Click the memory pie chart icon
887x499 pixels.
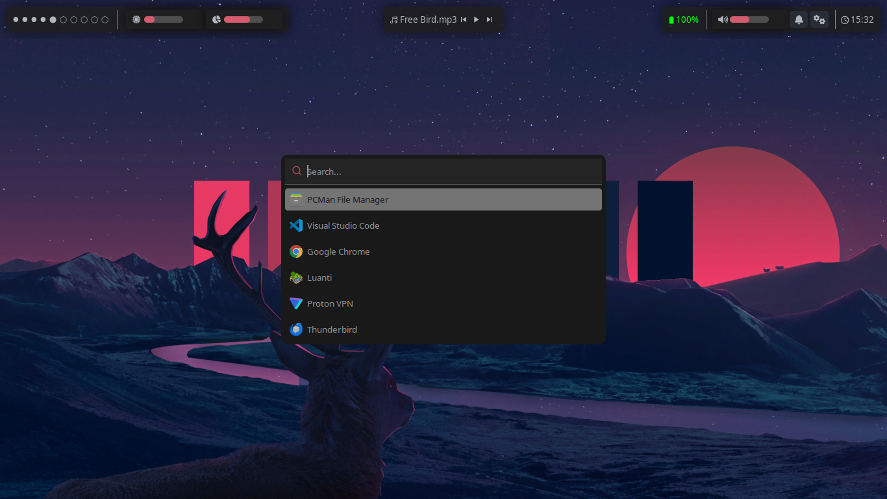click(216, 19)
